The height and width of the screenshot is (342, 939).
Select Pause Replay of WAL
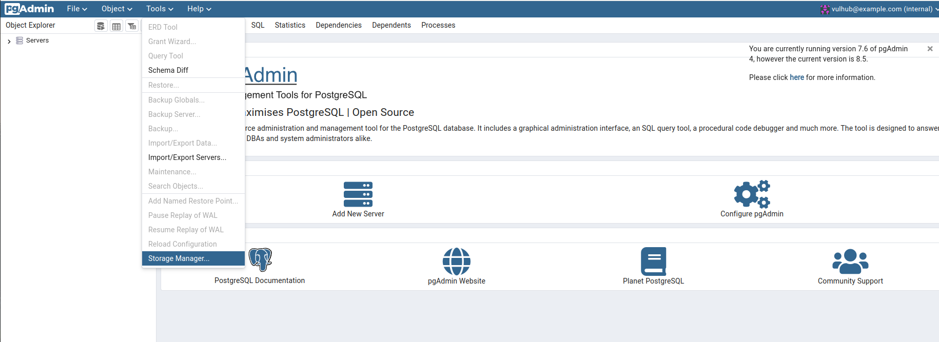(193, 215)
